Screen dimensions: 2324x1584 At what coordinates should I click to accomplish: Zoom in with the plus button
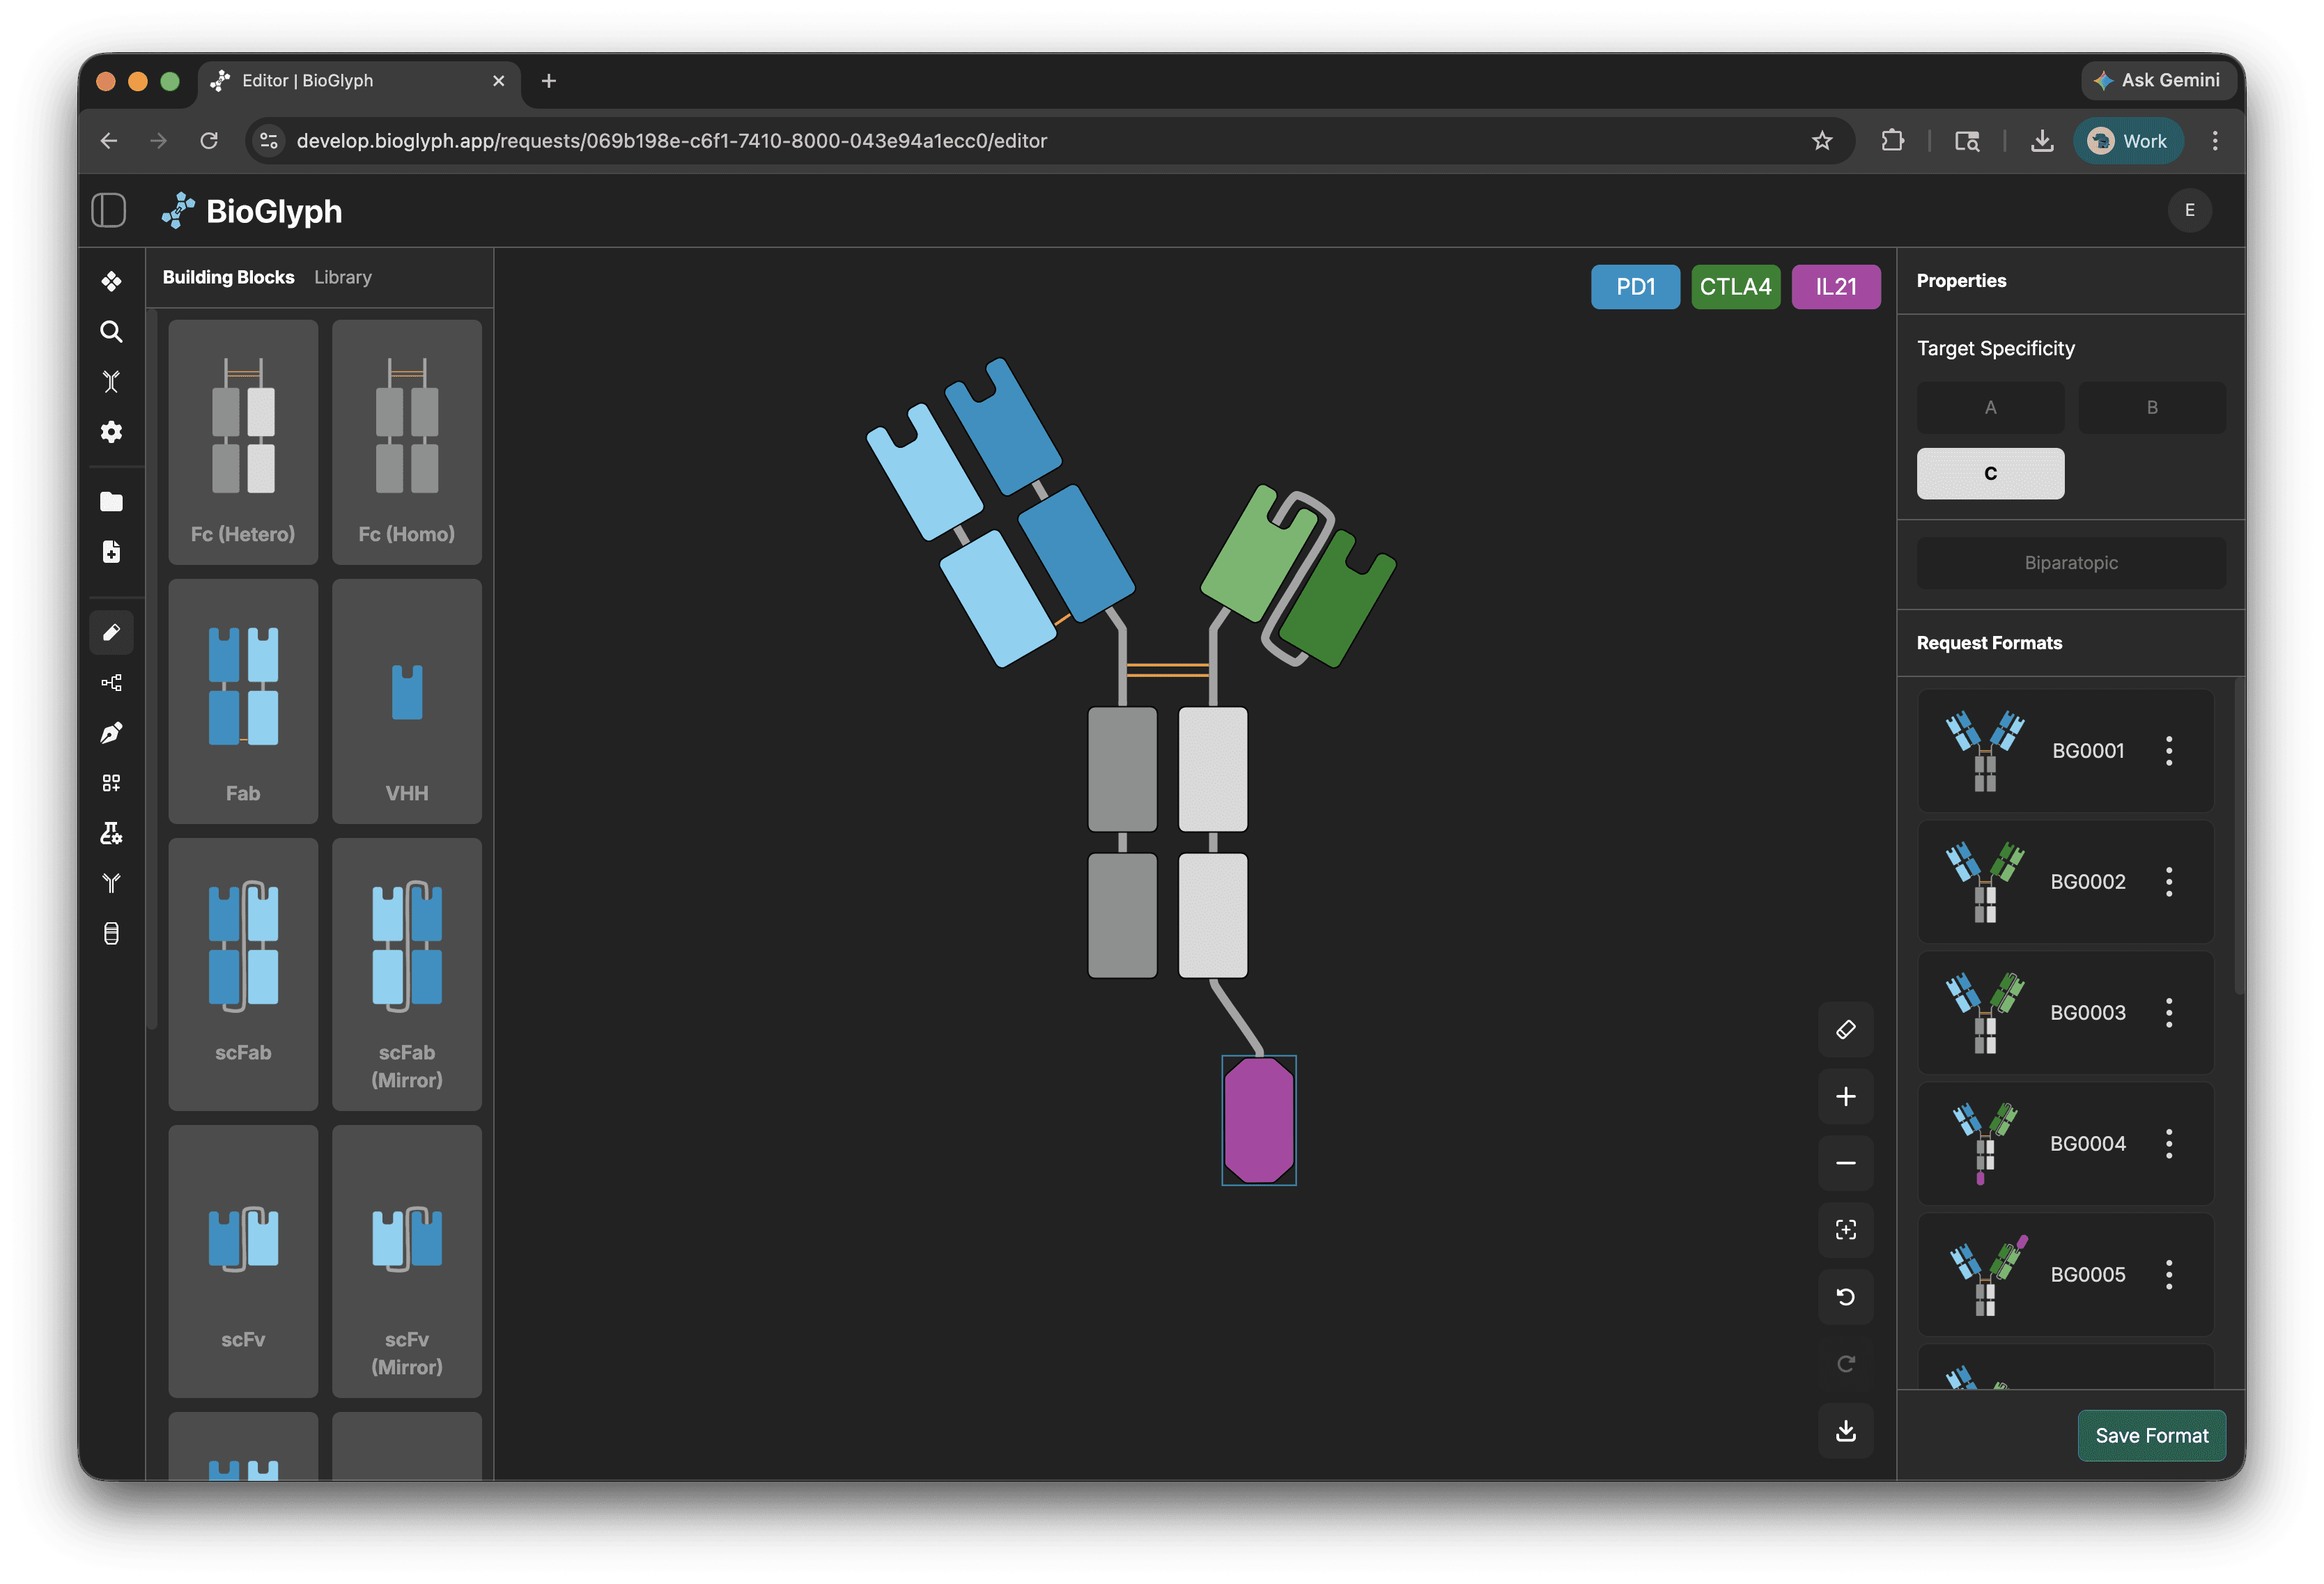tap(1845, 1096)
